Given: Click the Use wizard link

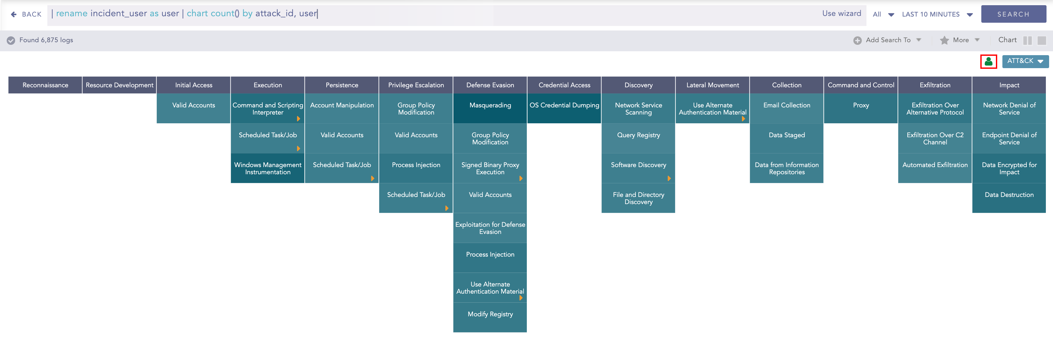Looking at the screenshot, I should [x=841, y=14].
